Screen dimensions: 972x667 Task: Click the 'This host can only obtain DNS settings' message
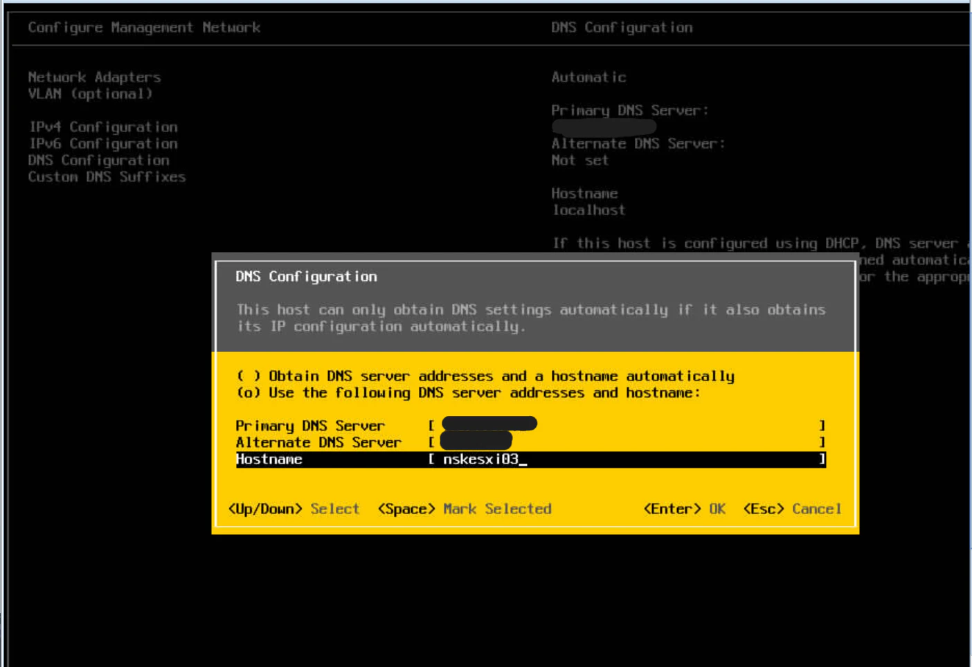tap(531, 318)
